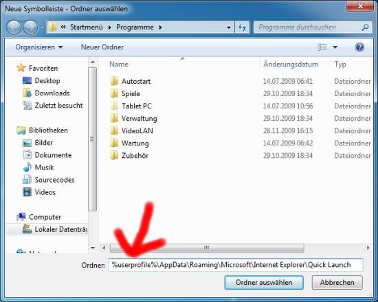This screenshot has height=302, width=378.
Task: Click the refresh icon beside address bar
Action: tap(242, 27)
